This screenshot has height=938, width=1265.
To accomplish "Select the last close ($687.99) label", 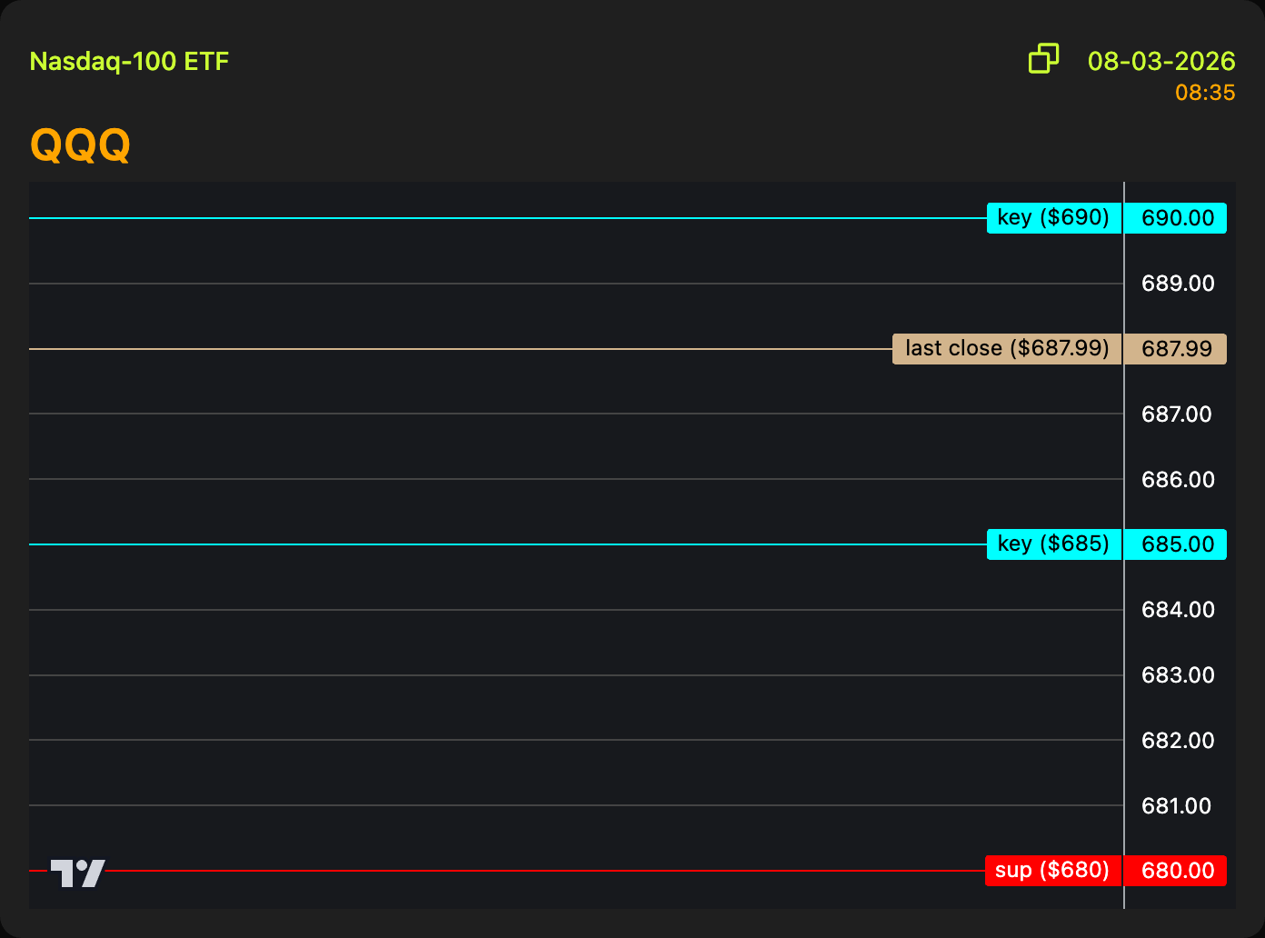I will [1007, 349].
